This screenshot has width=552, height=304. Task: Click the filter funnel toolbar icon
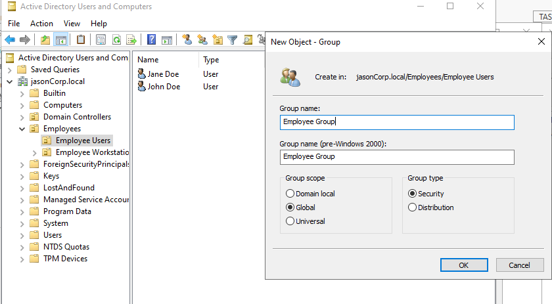232,40
